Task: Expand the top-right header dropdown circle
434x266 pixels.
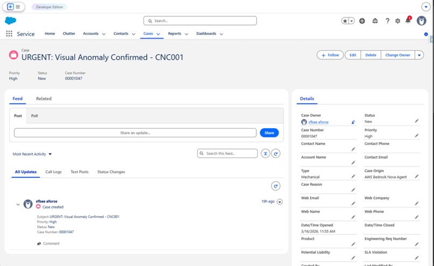Action: tap(426, 7)
